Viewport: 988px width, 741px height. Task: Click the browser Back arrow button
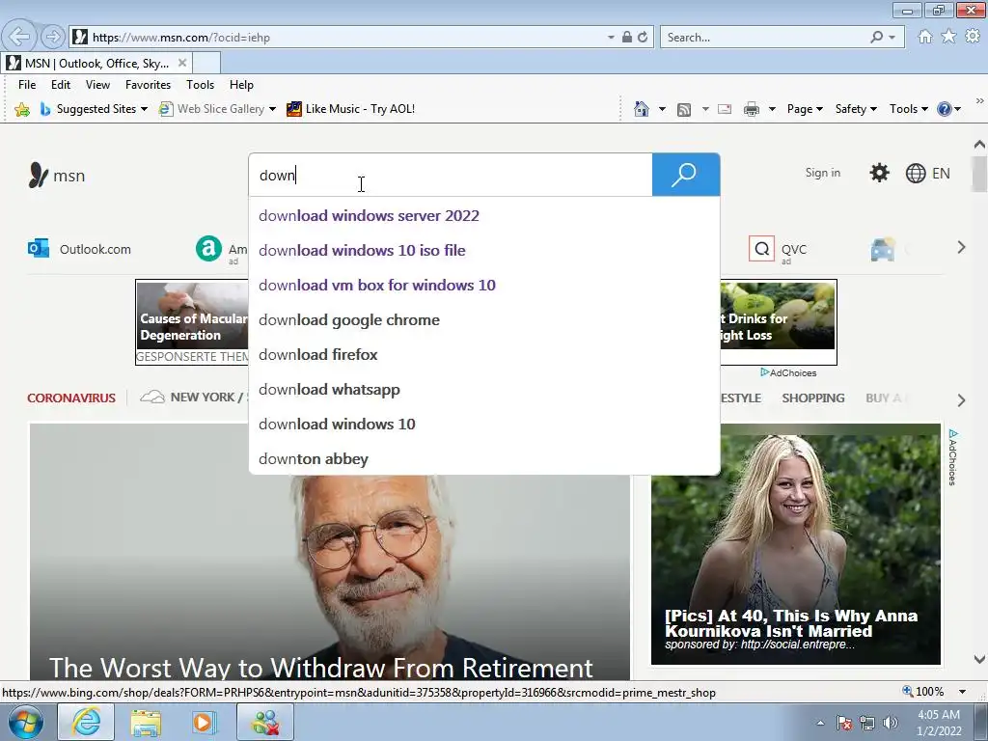point(19,37)
